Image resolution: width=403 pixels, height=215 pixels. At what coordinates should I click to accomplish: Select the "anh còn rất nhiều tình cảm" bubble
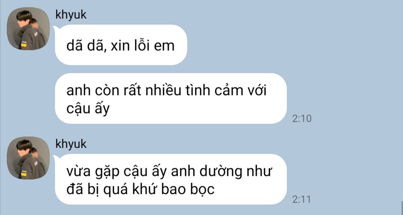(171, 98)
